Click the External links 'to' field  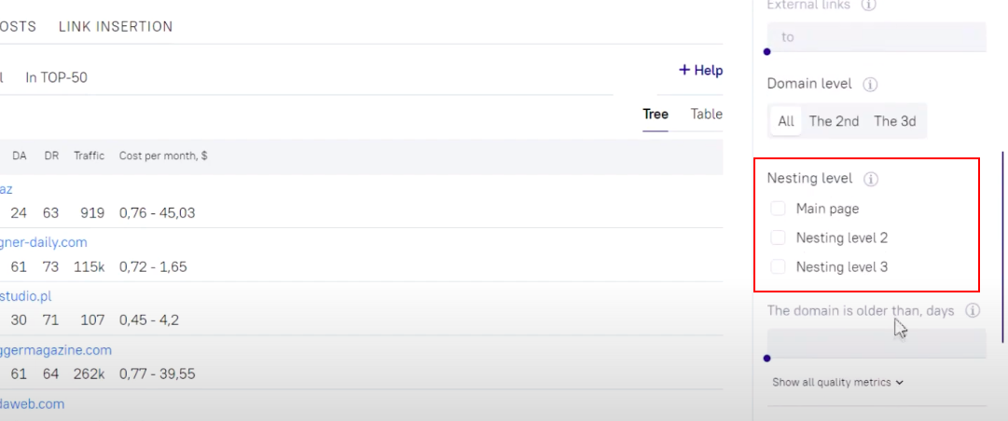pyautogui.click(x=877, y=37)
